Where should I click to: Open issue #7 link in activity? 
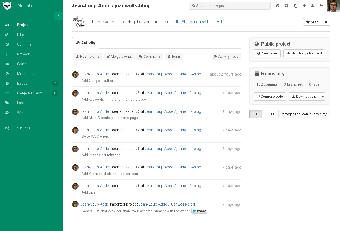point(137,74)
